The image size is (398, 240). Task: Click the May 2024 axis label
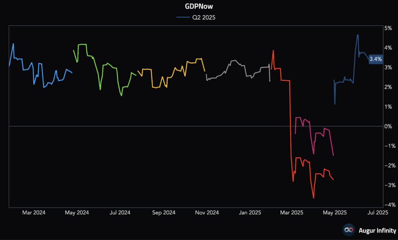click(x=77, y=212)
